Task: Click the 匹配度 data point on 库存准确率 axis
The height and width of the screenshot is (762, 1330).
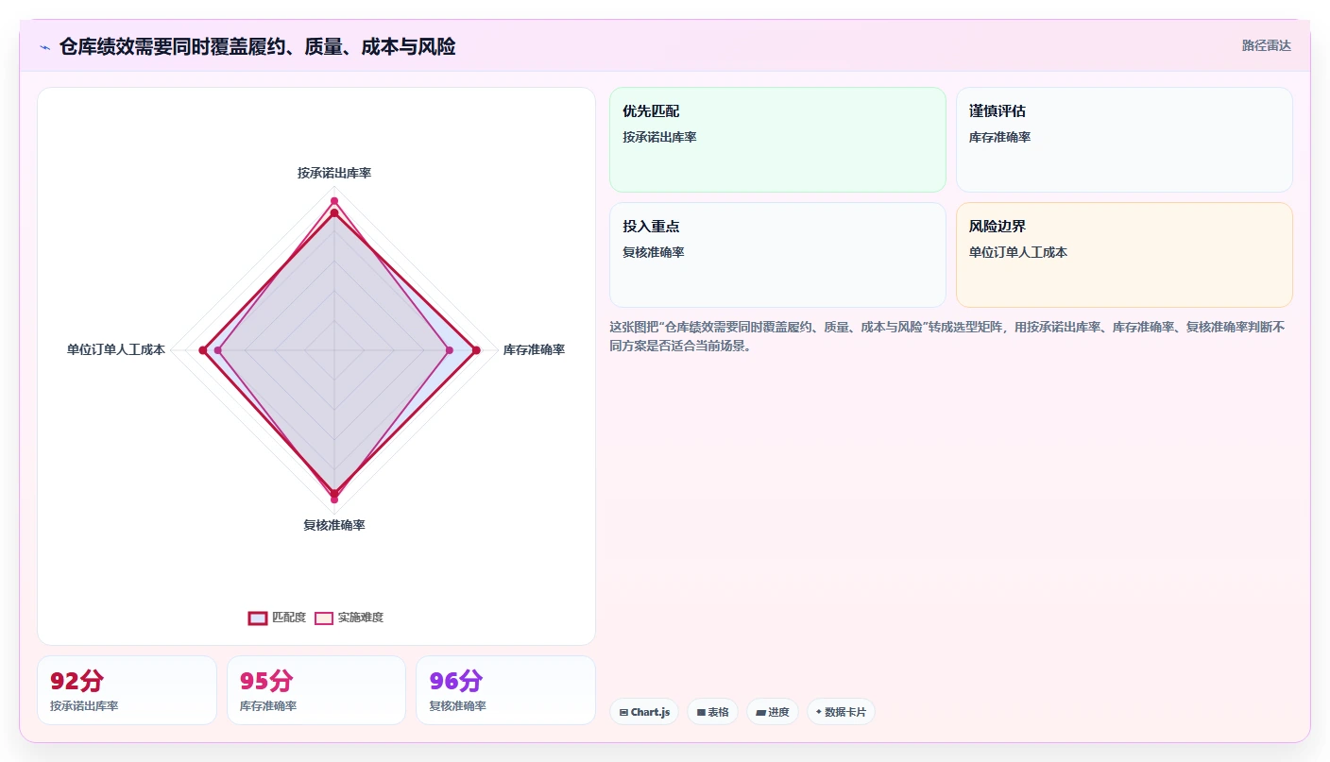Action: (476, 350)
